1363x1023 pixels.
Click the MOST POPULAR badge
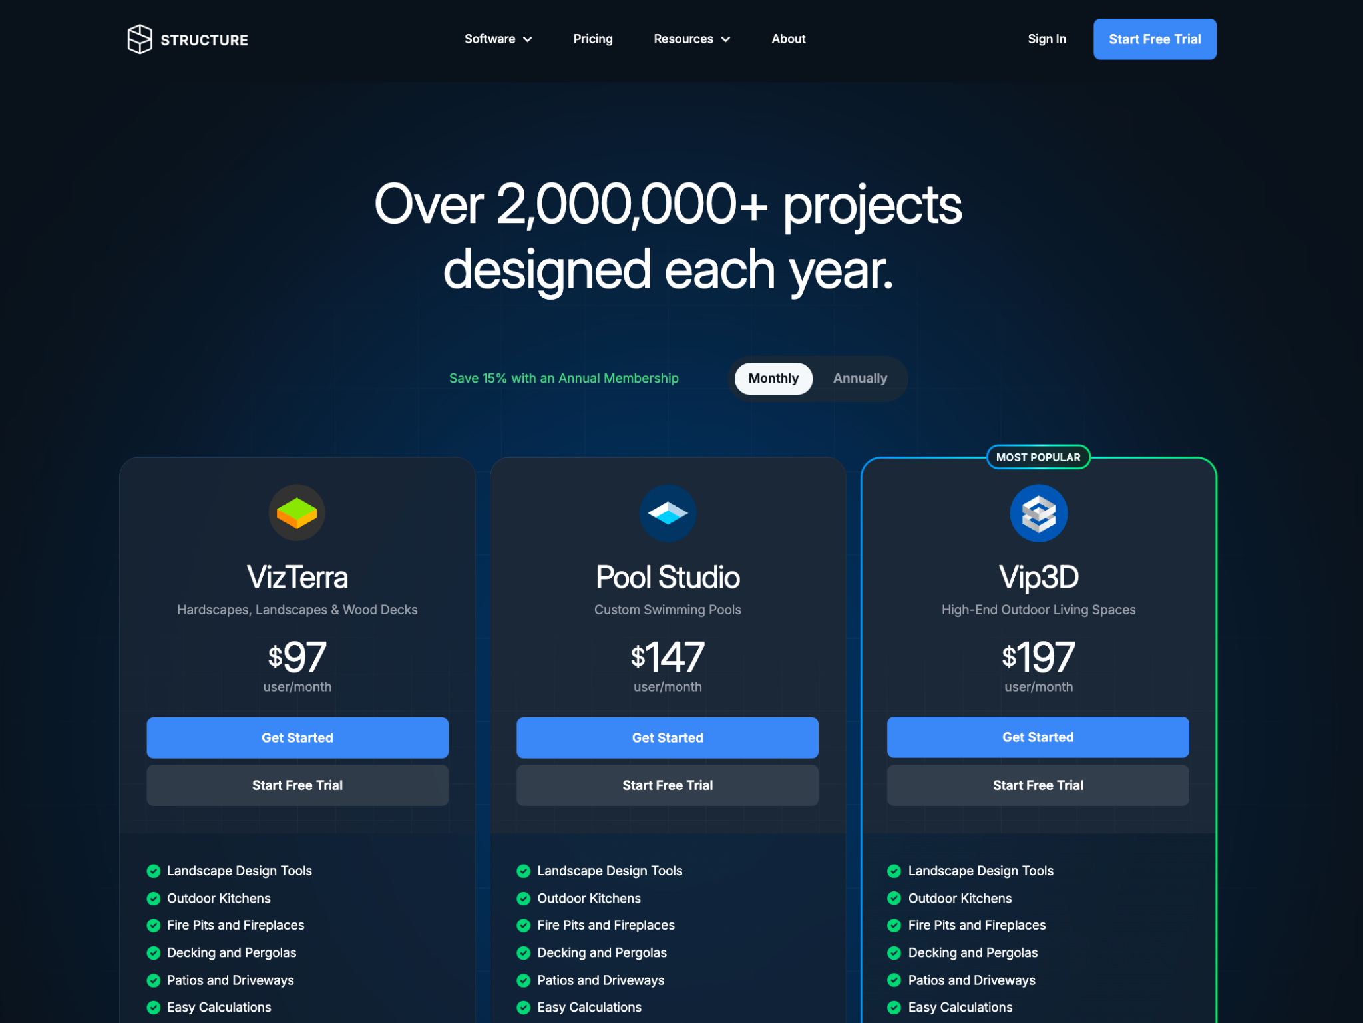coord(1038,457)
